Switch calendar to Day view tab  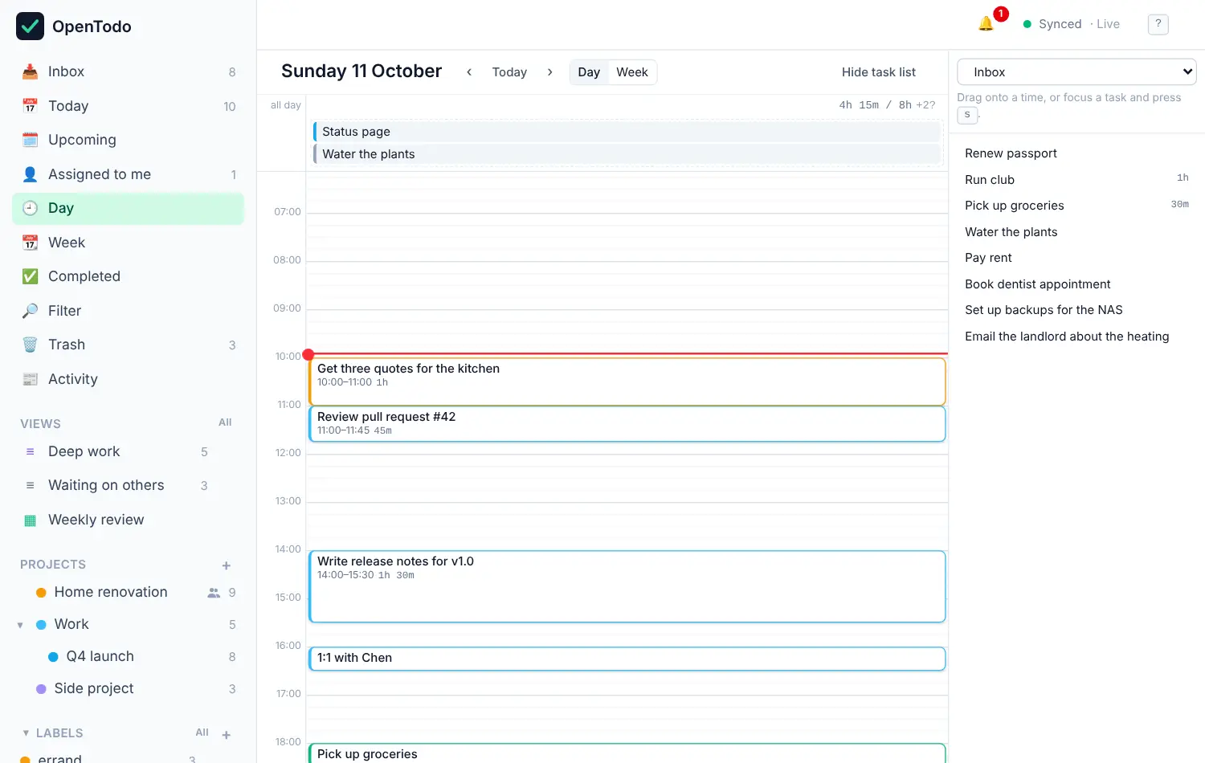(x=589, y=72)
